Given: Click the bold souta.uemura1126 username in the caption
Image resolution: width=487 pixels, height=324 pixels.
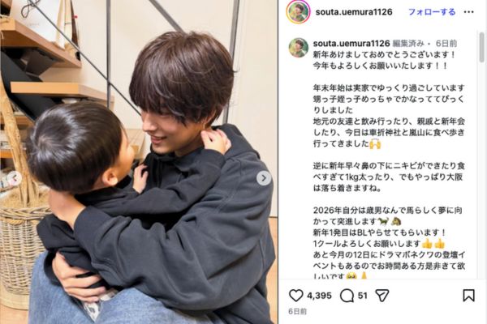Looking at the screenshot, I should tap(351, 44).
